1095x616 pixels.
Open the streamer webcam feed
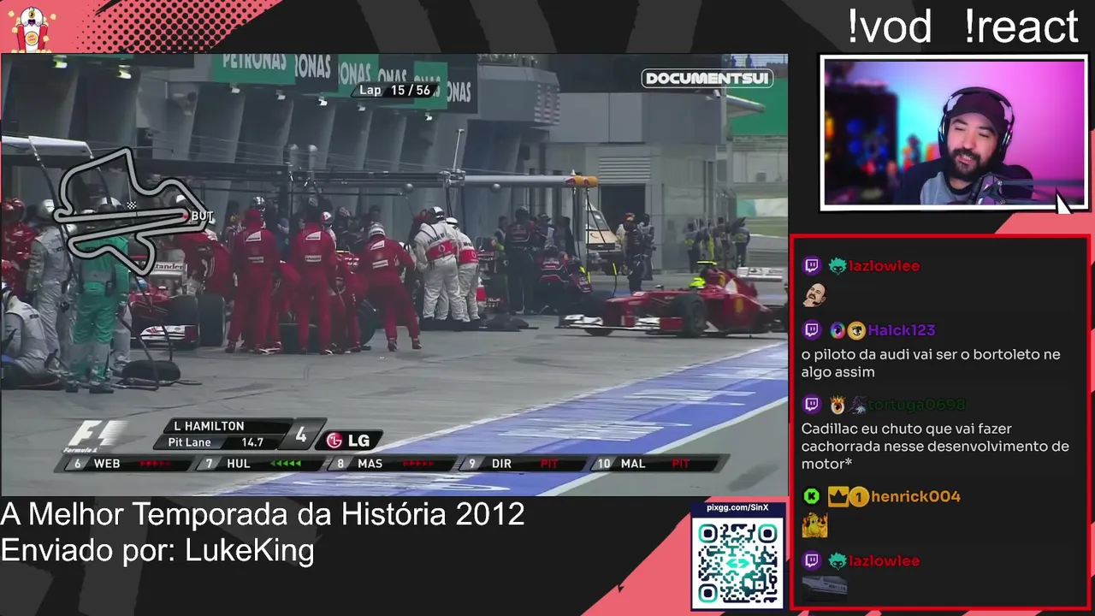(954, 133)
